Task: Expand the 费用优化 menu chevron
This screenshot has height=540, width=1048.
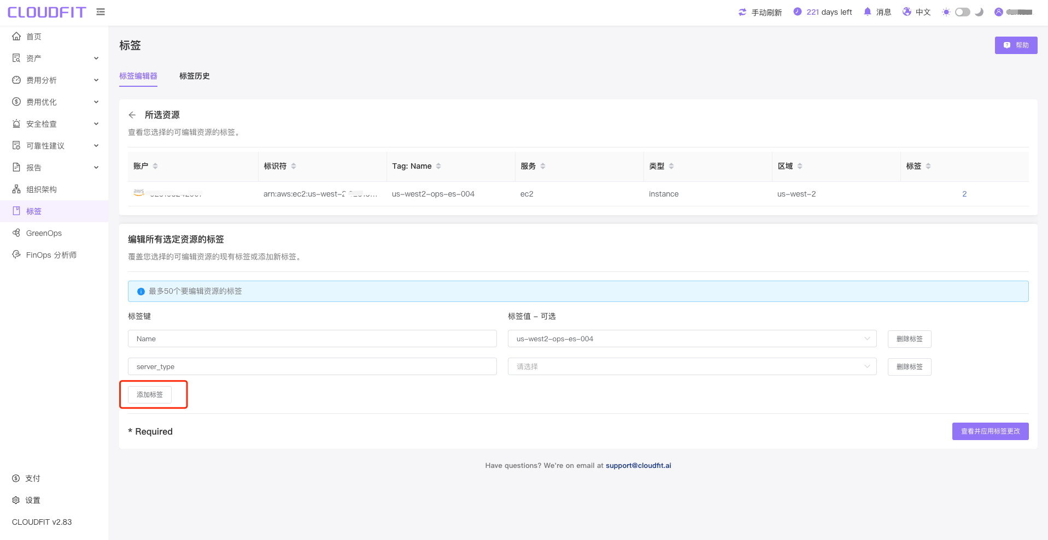Action: (96, 102)
